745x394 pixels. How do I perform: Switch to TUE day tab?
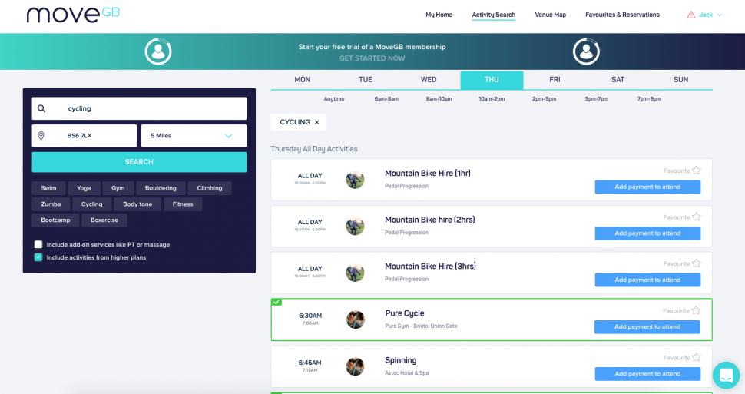[366, 80]
